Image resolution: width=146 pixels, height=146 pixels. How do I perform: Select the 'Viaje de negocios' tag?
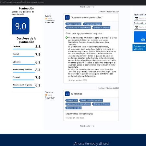click(x=73, y=24)
